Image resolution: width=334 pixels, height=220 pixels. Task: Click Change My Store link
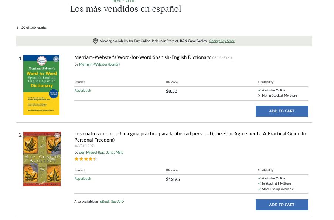click(222, 41)
